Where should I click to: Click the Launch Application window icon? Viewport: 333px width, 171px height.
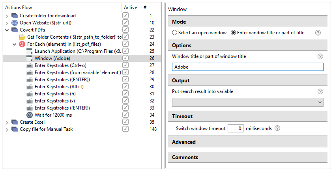[x=29, y=51]
